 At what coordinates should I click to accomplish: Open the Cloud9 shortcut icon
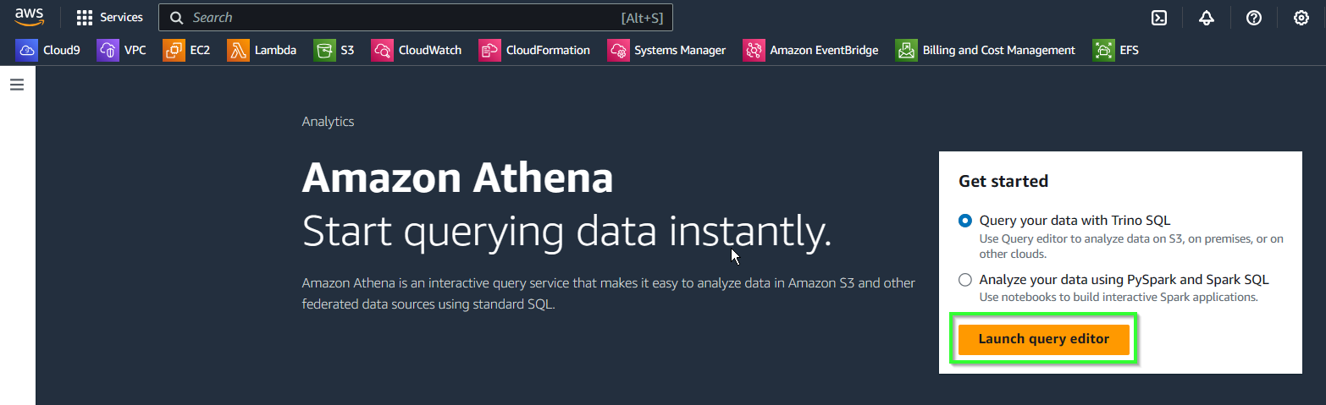pos(26,51)
